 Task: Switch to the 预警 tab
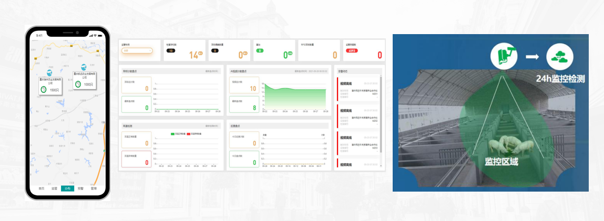pyautogui.click(x=80, y=188)
